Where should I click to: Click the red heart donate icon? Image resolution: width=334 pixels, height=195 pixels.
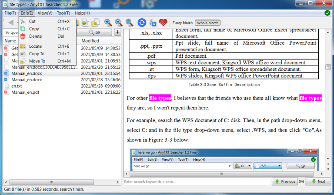(x=163, y=22)
